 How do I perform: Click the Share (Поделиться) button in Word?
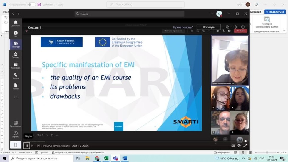click(x=275, y=12)
